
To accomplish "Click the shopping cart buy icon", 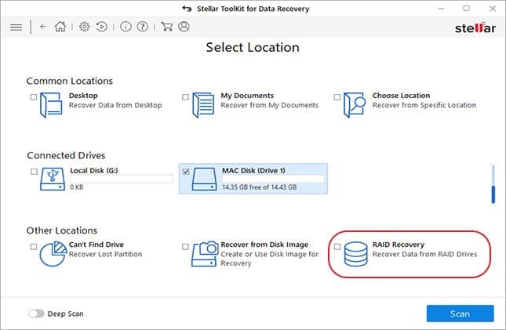I will point(166,27).
